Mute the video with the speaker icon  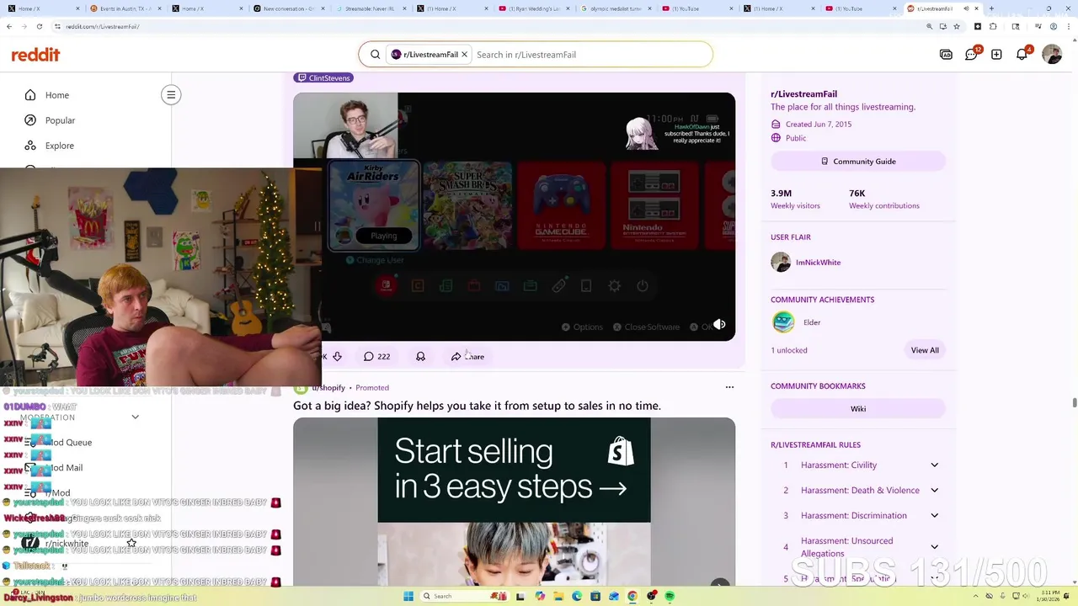click(x=719, y=324)
